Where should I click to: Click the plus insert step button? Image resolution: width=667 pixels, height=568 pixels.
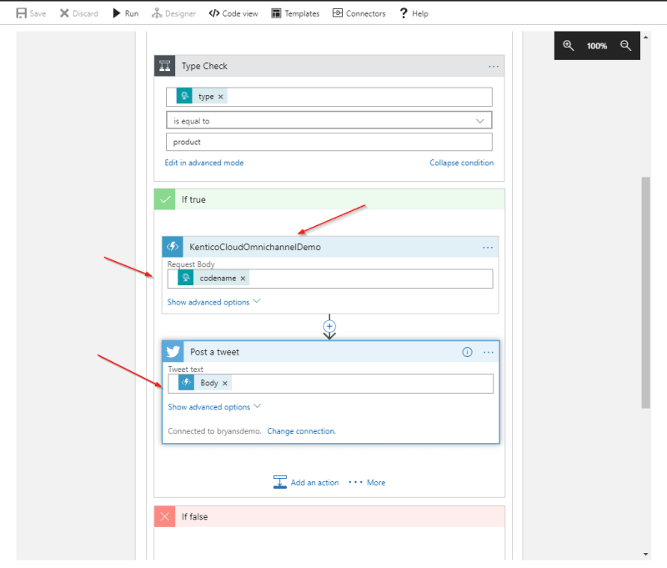point(329,326)
